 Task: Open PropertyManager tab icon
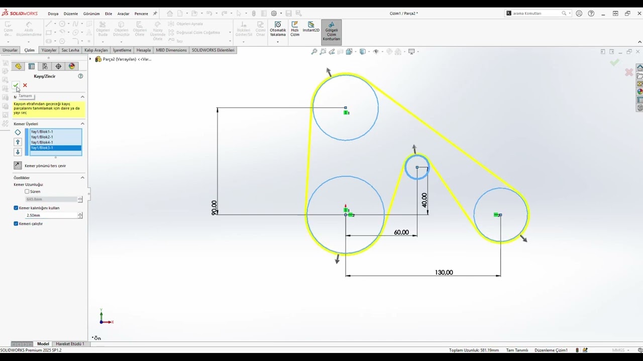pyautogui.click(x=32, y=66)
